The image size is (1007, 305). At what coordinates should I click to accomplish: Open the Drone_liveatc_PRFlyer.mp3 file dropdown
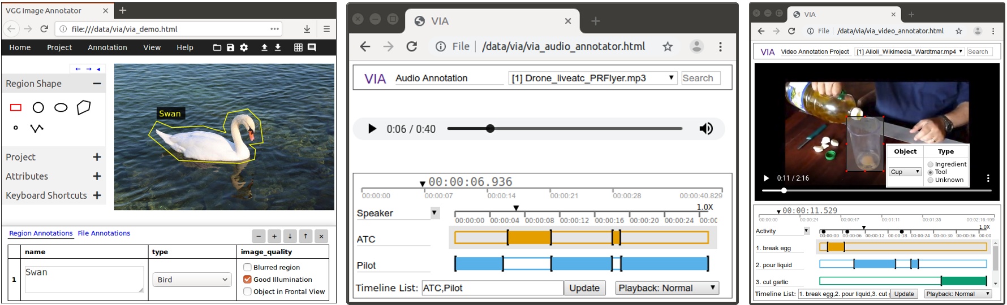(x=592, y=78)
